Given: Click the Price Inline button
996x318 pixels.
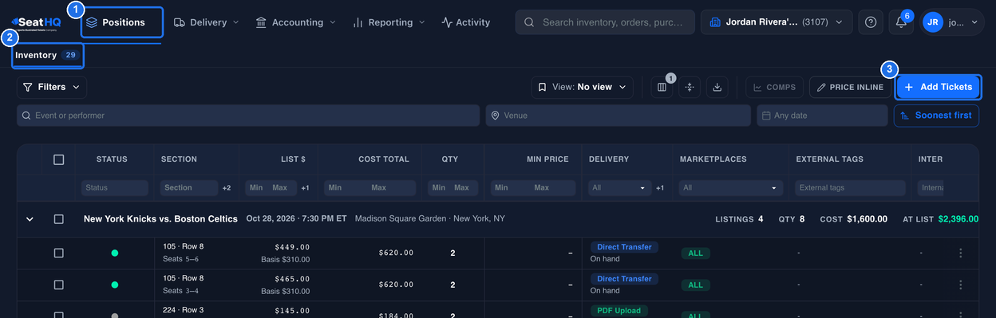Looking at the screenshot, I should coord(850,87).
